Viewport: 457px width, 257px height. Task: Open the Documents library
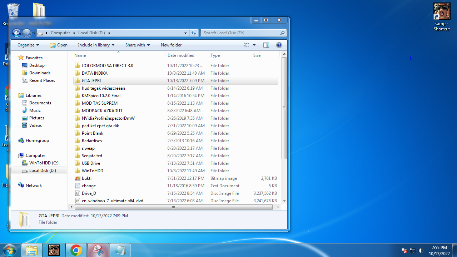coord(40,103)
